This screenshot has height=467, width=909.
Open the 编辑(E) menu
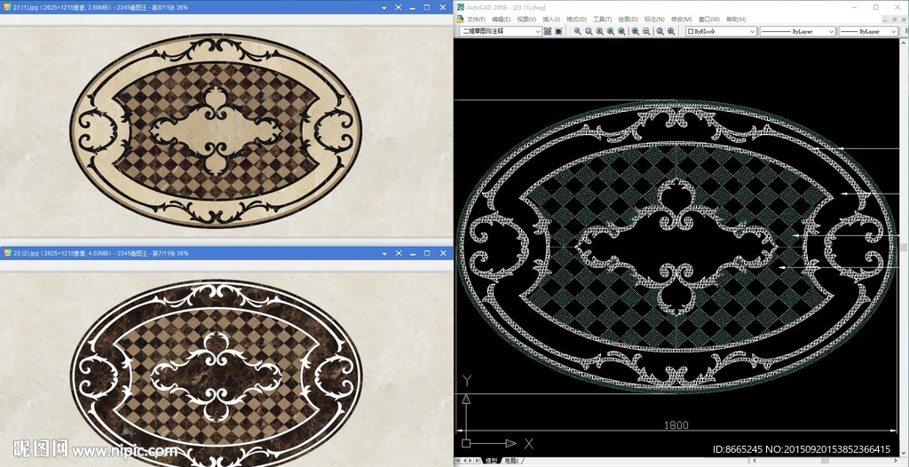[x=501, y=20]
